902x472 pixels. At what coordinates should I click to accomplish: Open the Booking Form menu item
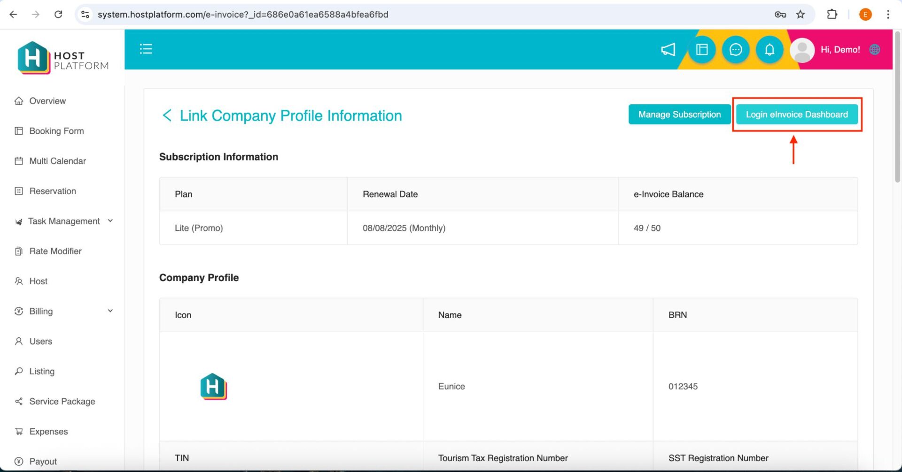pyautogui.click(x=56, y=131)
